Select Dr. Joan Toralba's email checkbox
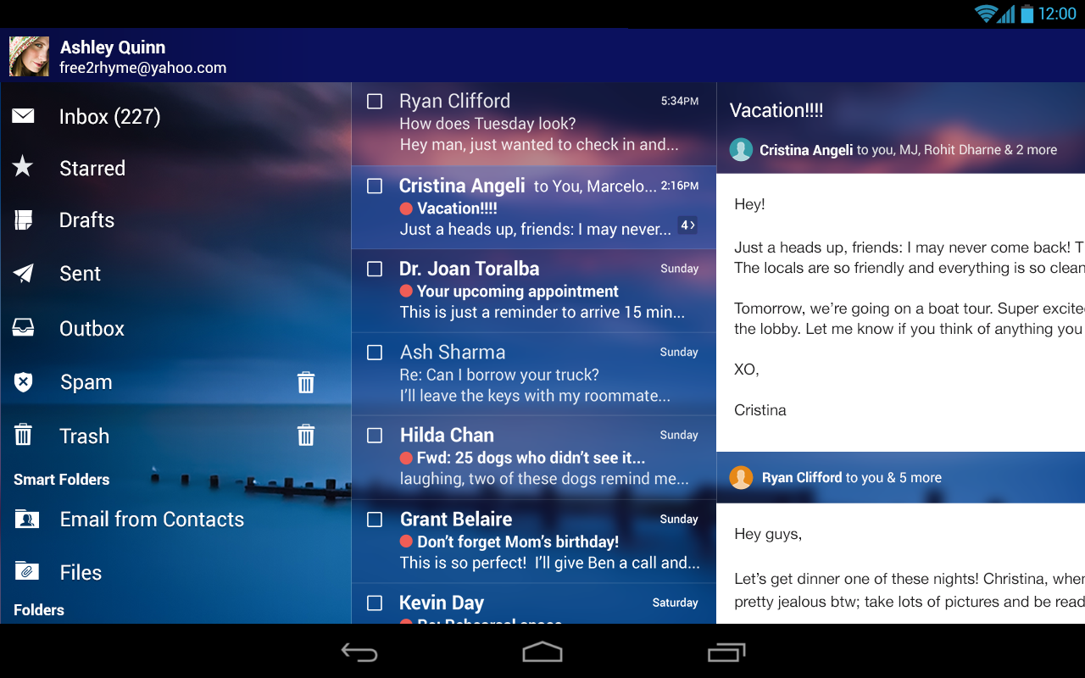 pyautogui.click(x=374, y=269)
